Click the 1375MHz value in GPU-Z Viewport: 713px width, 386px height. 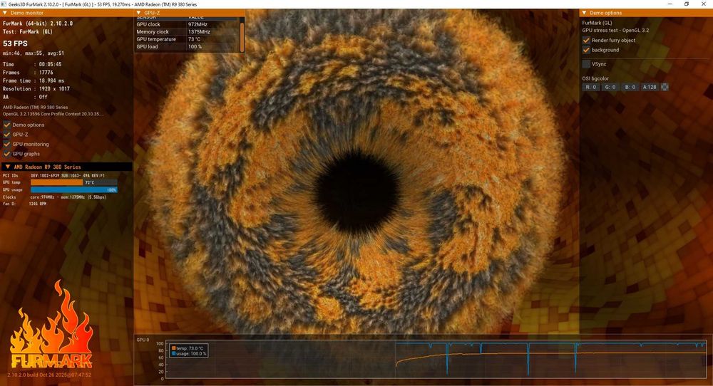(199, 32)
